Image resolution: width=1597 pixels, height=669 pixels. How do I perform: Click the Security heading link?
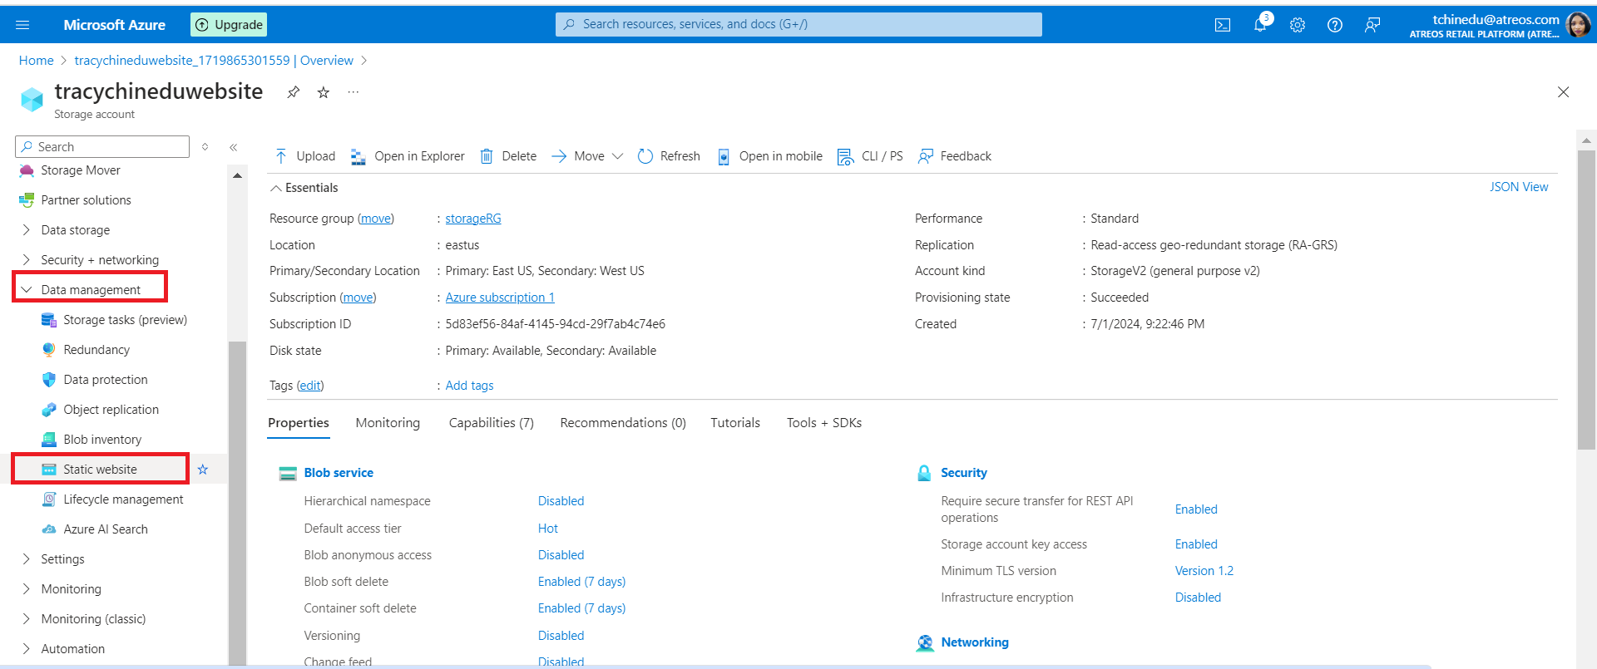coord(964,473)
